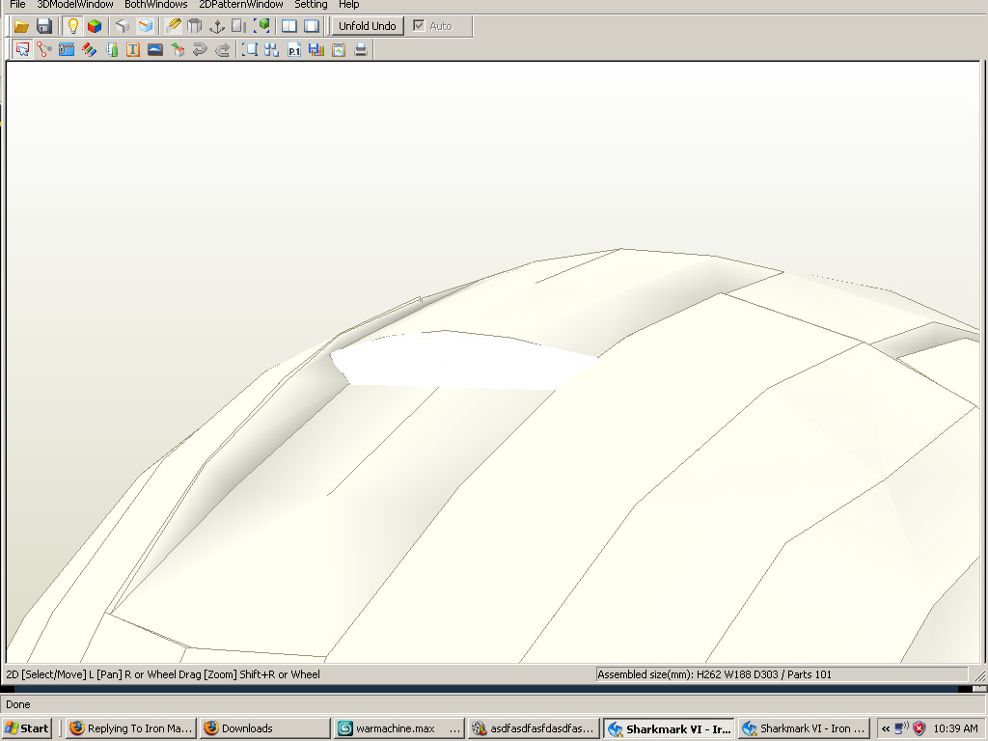The image size is (988, 741).
Task: Toggle the light bulb lighting icon
Action: (x=73, y=26)
